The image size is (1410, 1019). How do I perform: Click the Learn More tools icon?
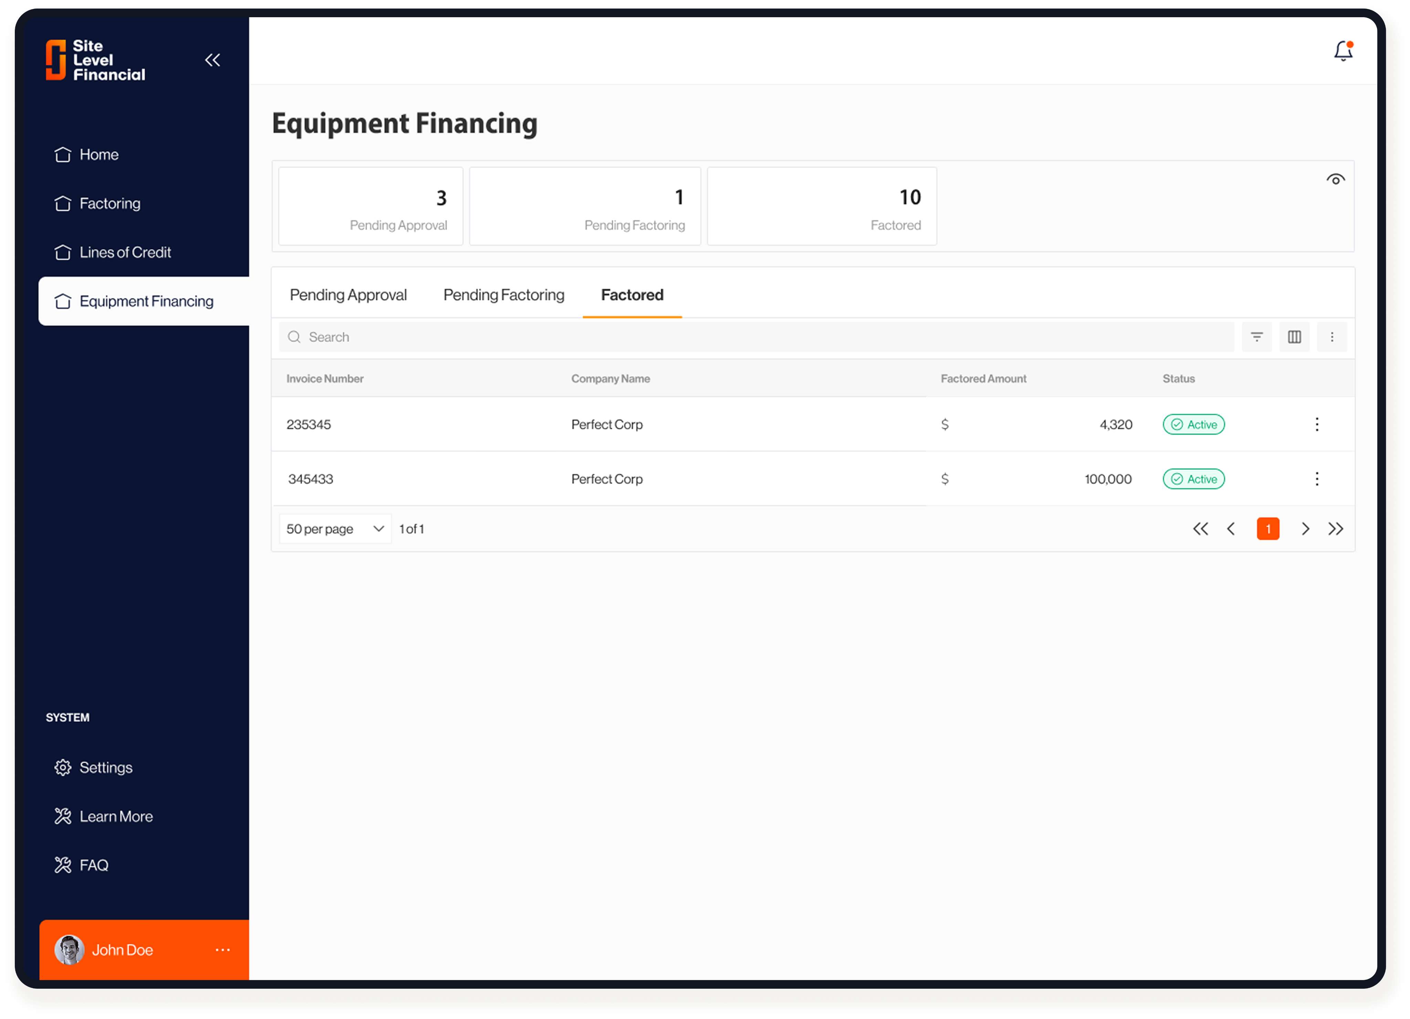click(x=63, y=816)
